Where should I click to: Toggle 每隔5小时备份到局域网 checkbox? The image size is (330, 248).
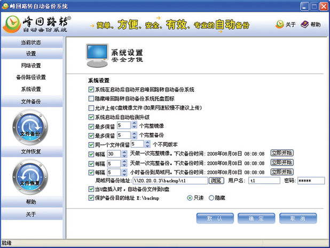[91, 173]
